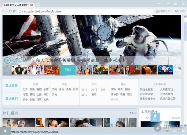
Task: Choose 港台 region
Action: [61, 89]
